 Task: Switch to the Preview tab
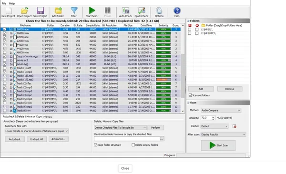(48, 117)
